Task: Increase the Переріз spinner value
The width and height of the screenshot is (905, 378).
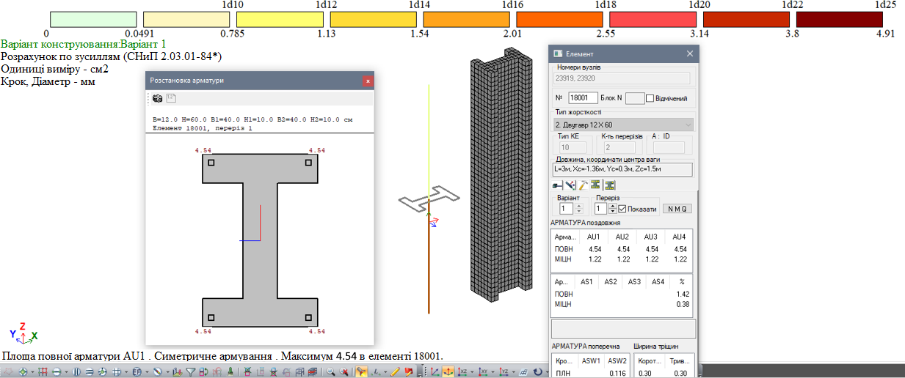Action: (x=612, y=205)
